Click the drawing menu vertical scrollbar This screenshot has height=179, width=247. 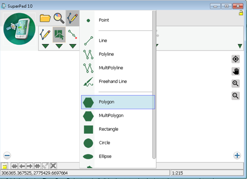point(154,85)
